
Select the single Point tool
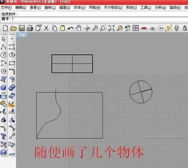point(12,39)
